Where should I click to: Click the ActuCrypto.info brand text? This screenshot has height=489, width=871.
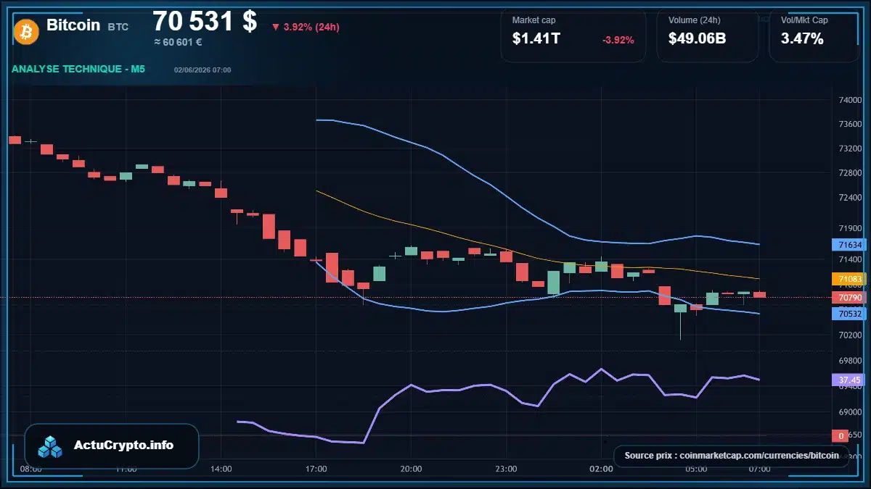[x=124, y=446]
